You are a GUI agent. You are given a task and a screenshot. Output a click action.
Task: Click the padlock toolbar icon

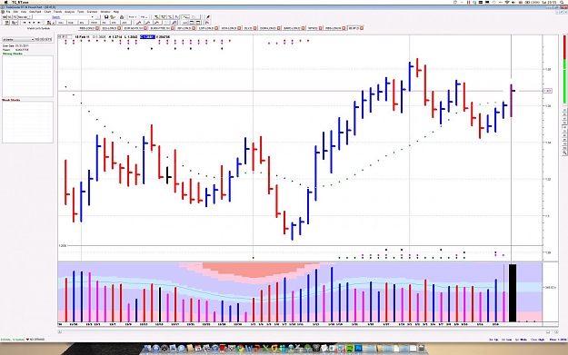[x=122, y=17]
